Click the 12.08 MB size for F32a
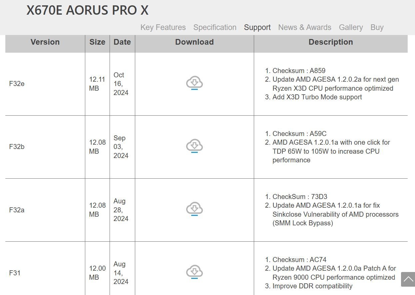The image size is (415, 295). (x=97, y=210)
